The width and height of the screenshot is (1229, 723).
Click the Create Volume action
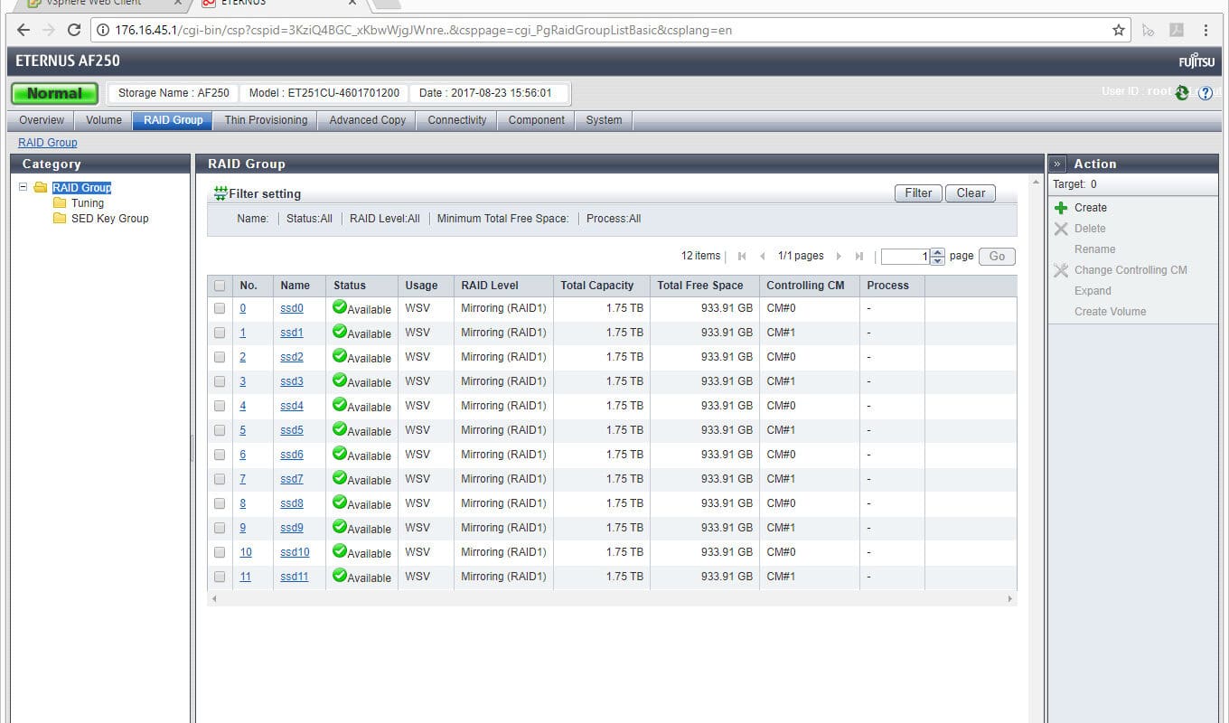coord(1110,312)
